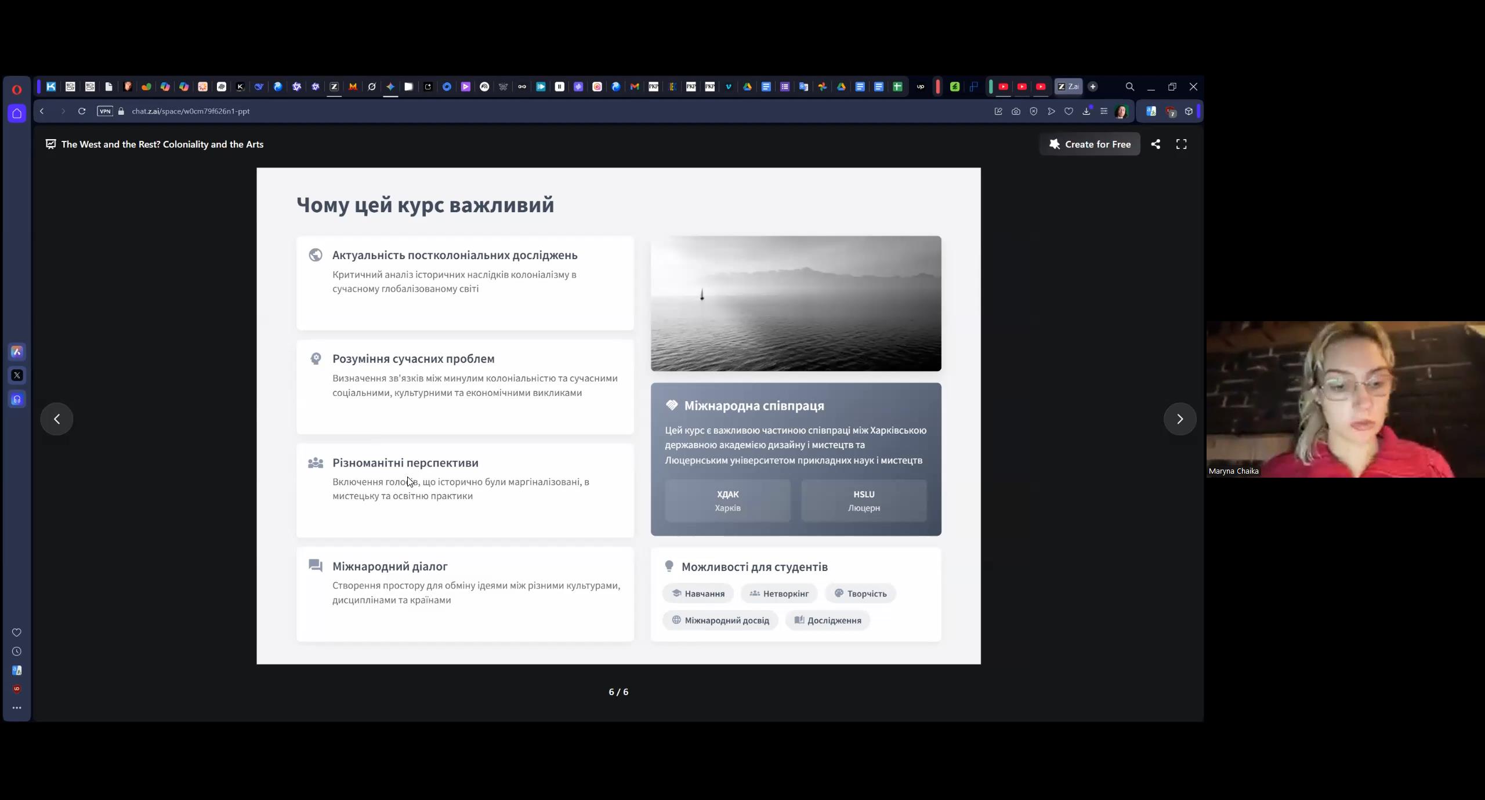Open the downloads panel
1485x800 pixels.
coord(1086,111)
